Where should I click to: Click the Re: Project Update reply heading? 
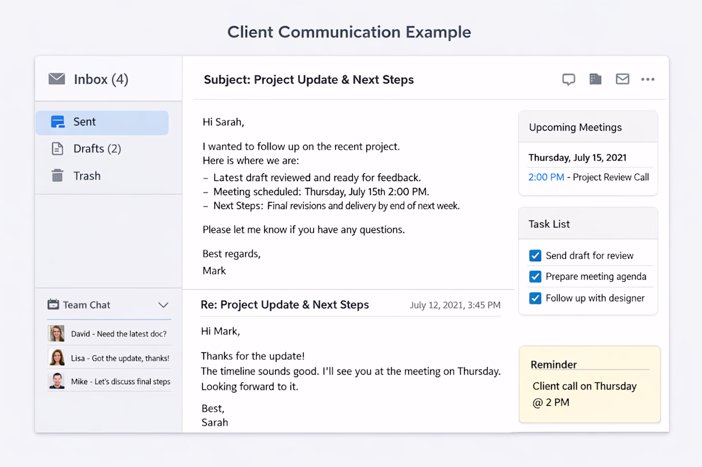tap(285, 305)
